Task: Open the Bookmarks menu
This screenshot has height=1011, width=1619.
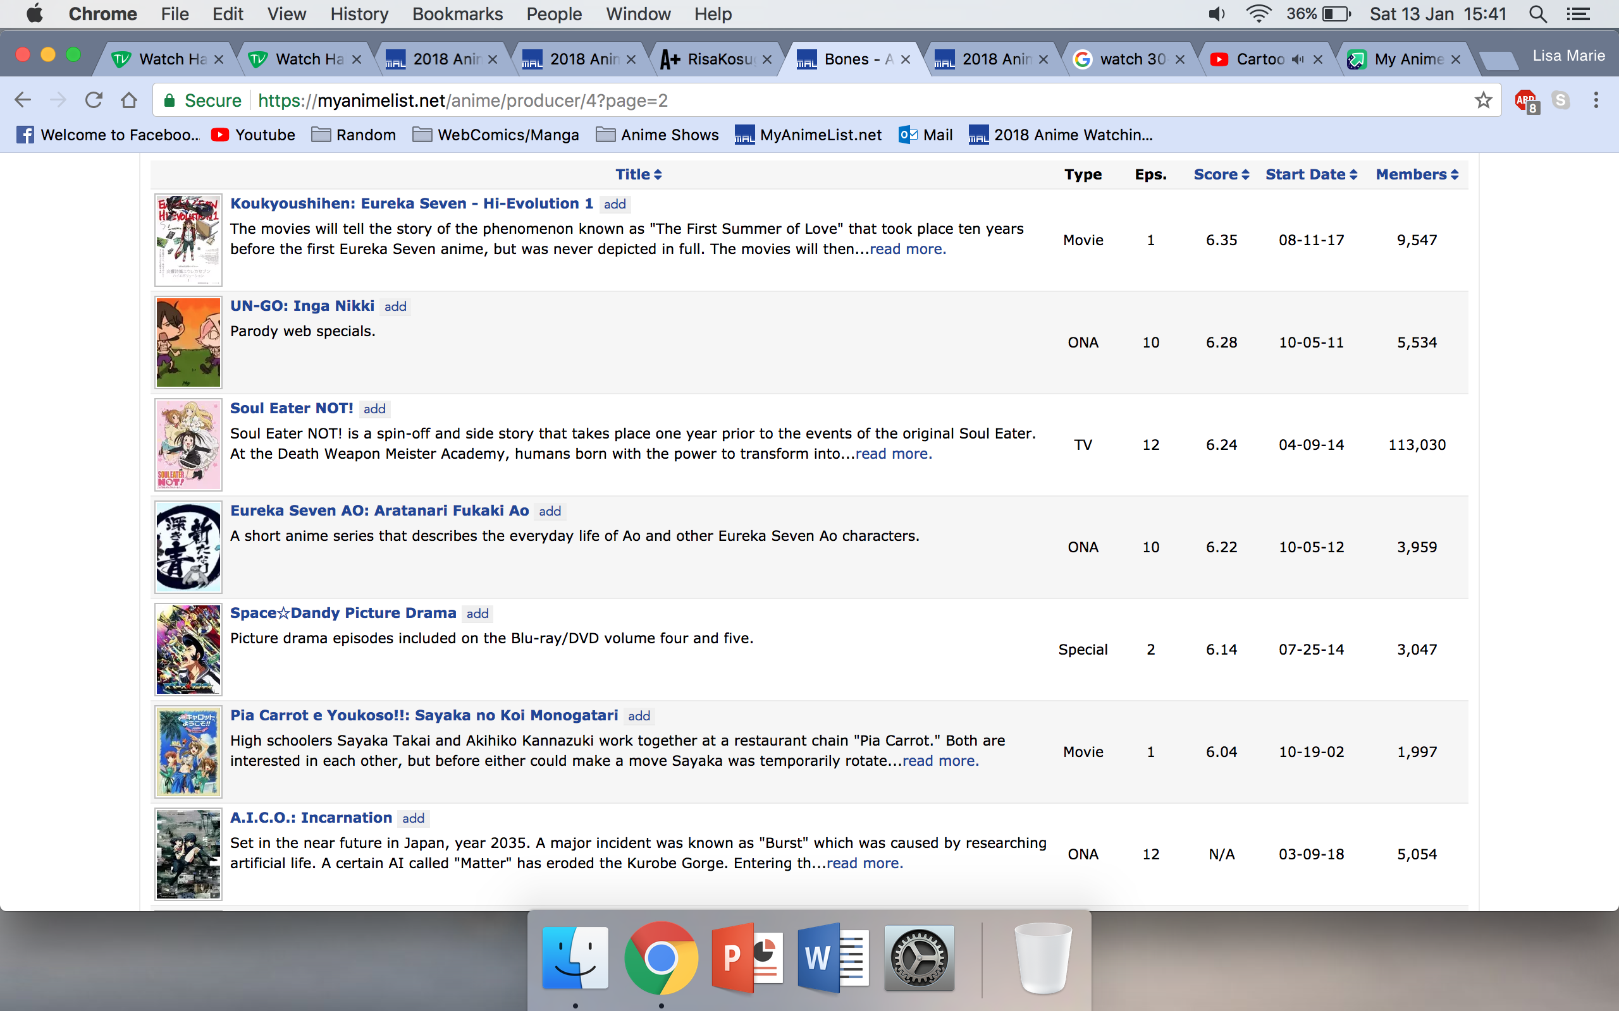Action: [457, 14]
